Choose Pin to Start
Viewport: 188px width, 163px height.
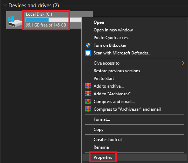135,79
